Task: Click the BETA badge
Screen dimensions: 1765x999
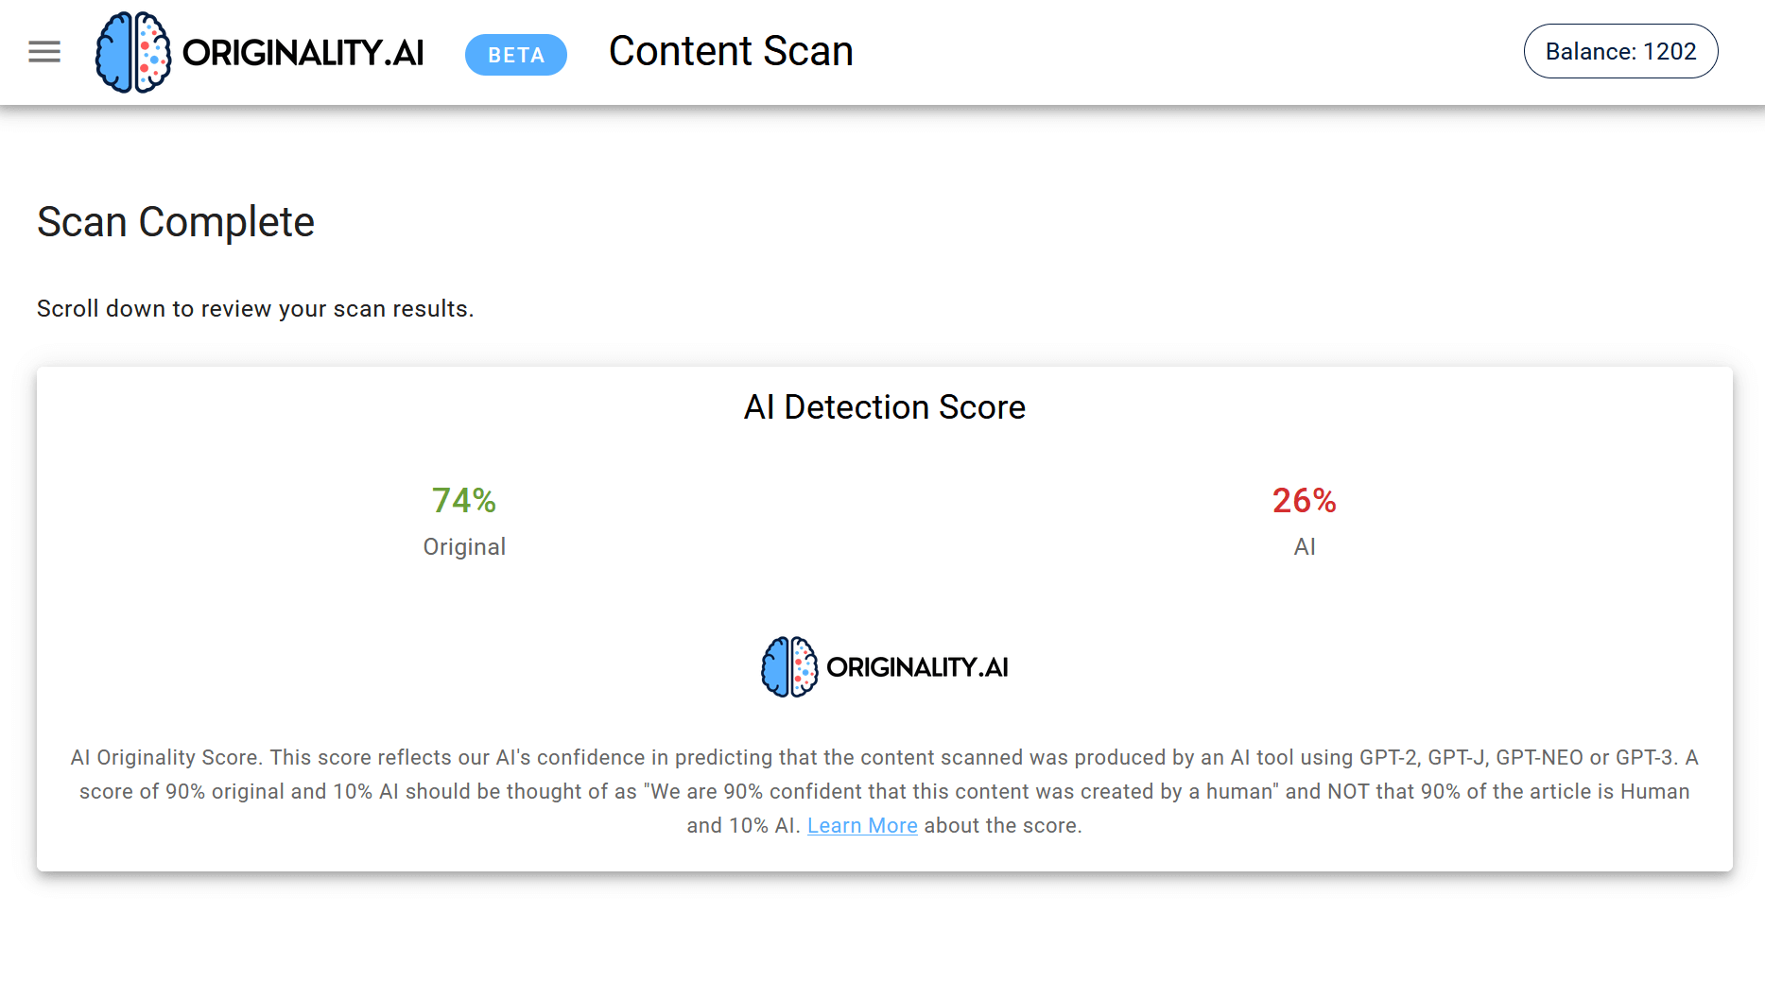Action: pos(516,55)
